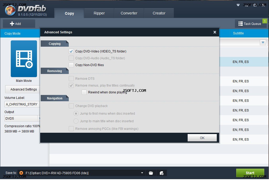The width and height of the screenshot is (269, 181).
Task: Toggle Copy DVD-Audio (Audio_TS folder) checkbox
Action: [x=71, y=58]
